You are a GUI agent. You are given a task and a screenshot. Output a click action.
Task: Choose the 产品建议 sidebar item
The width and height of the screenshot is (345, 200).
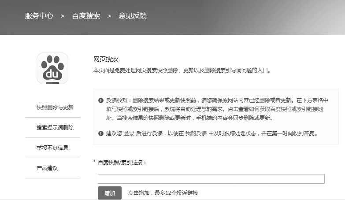47,168
